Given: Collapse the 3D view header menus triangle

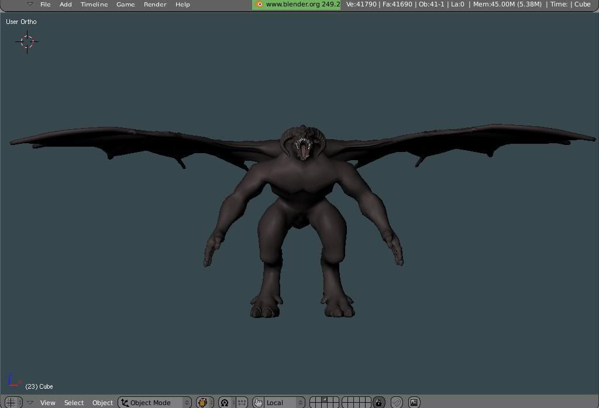Looking at the screenshot, I should [x=30, y=402].
